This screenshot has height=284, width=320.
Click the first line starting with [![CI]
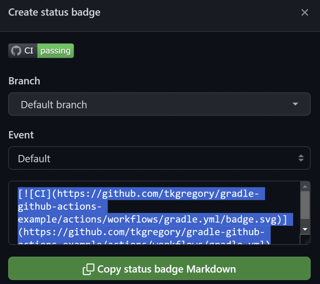[x=141, y=194]
